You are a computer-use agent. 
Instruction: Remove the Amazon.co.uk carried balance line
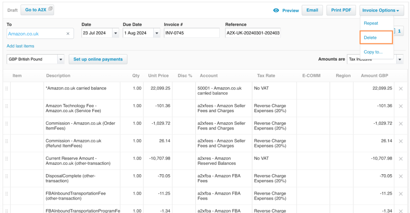pos(400,89)
